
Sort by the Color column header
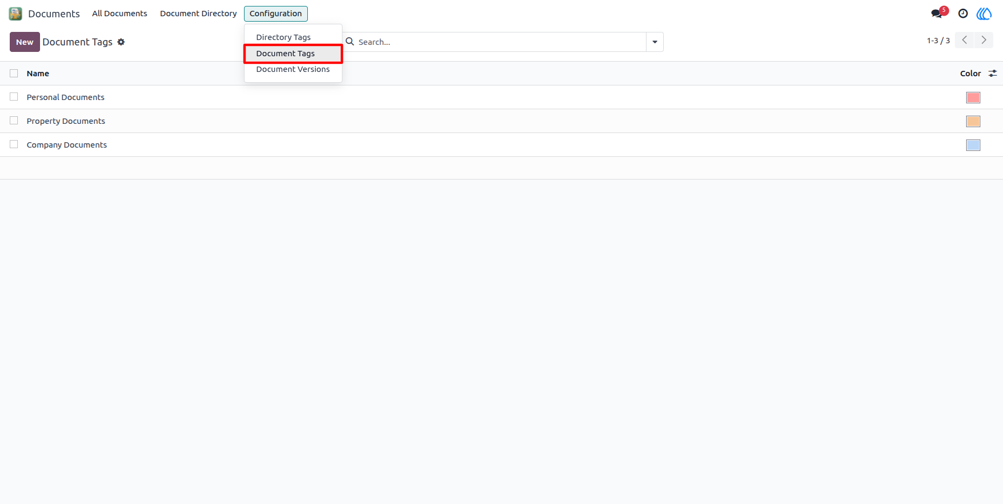point(971,74)
